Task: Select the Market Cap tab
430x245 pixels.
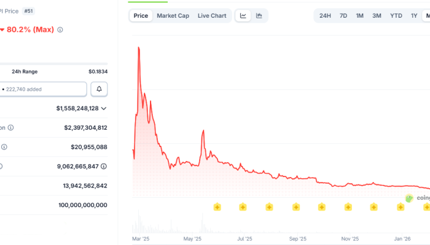Action: click(173, 15)
